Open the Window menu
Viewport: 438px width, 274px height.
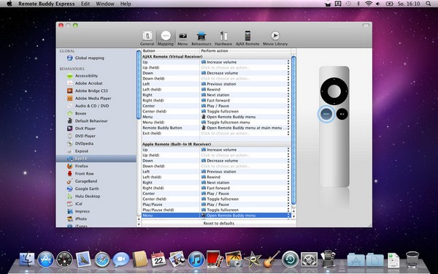[x=104, y=4]
